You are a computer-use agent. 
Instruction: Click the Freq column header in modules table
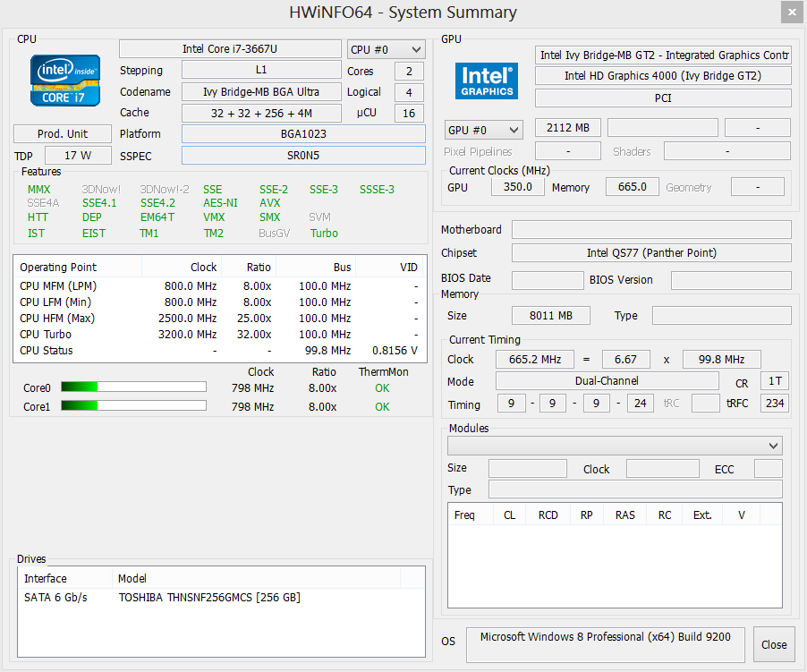coord(464,515)
